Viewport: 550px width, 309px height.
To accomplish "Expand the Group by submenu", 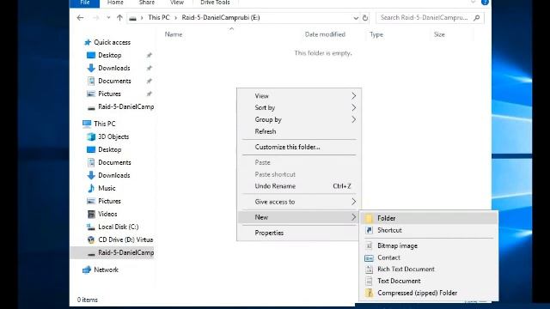I will pos(299,120).
